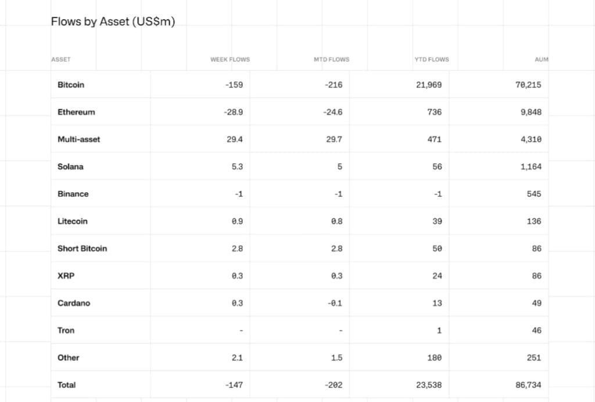The height and width of the screenshot is (402, 595).
Task: Click the XRP asset name
Action: click(x=66, y=276)
